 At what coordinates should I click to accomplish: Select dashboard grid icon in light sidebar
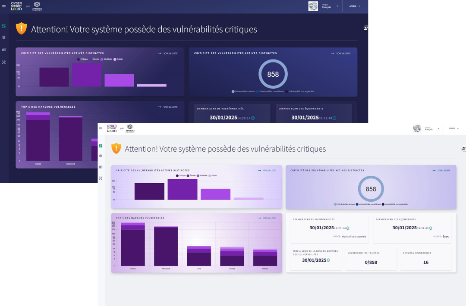(x=101, y=146)
